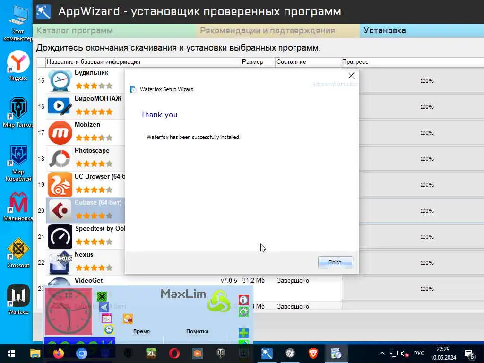This screenshot has width=484, height=363.
Task: Open the Windows Start menu
Action: pyautogui.click(x=11, y=354)
